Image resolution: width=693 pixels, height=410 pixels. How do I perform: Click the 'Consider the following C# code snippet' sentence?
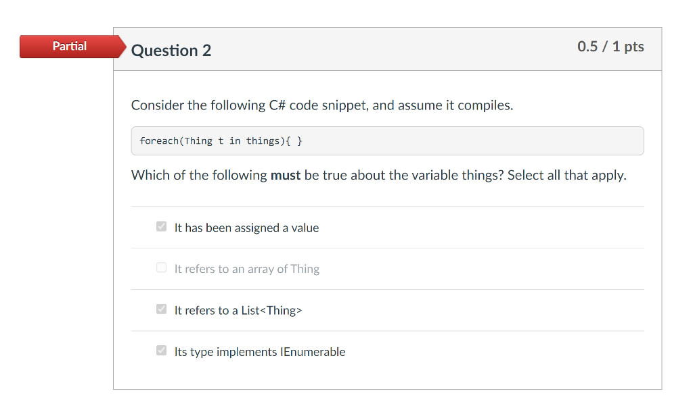[322, 105]
